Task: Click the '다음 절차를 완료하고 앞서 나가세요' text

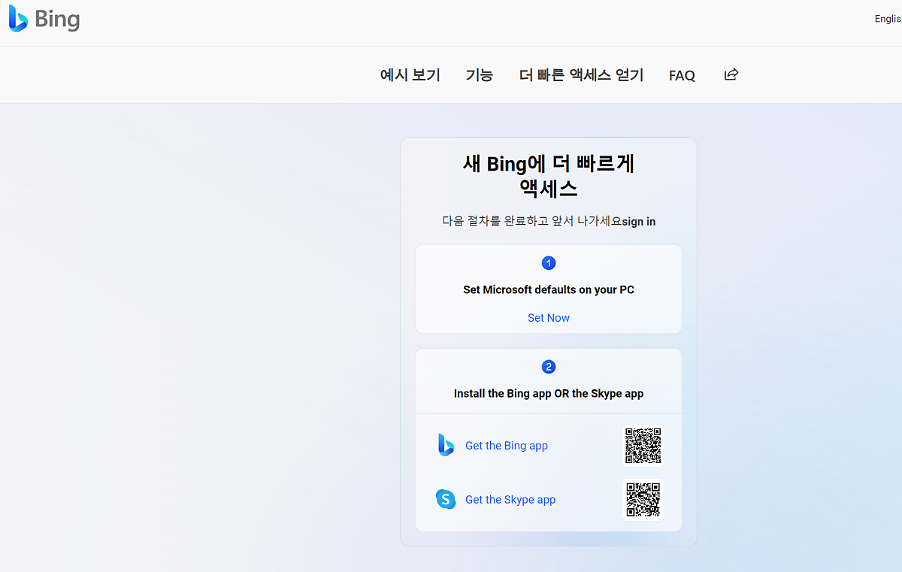Action: tap(532, 221)
